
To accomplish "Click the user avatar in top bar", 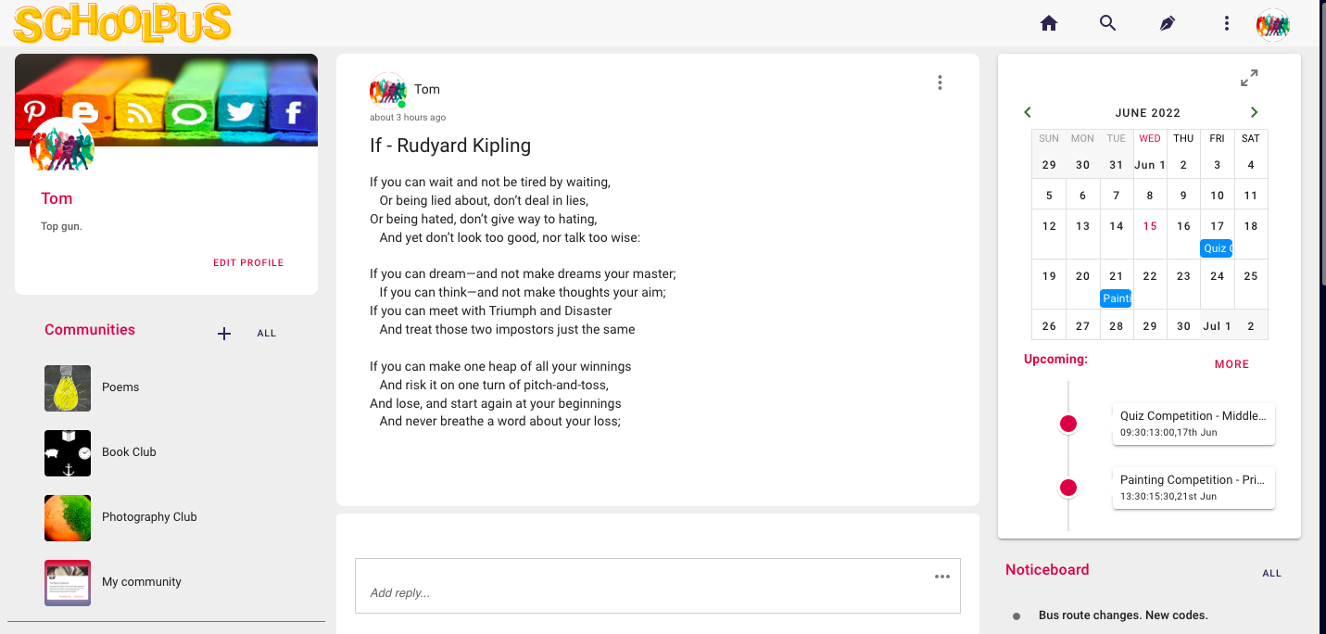I will click(1272, 25).
